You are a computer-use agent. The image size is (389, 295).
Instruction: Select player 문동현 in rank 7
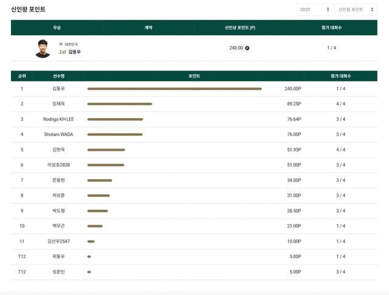tap(58, 180)
